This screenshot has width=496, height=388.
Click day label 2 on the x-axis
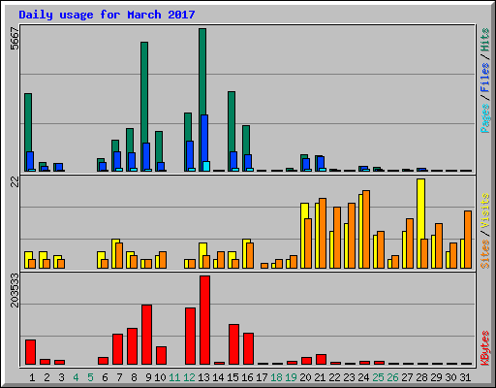(x=46, y=377)
